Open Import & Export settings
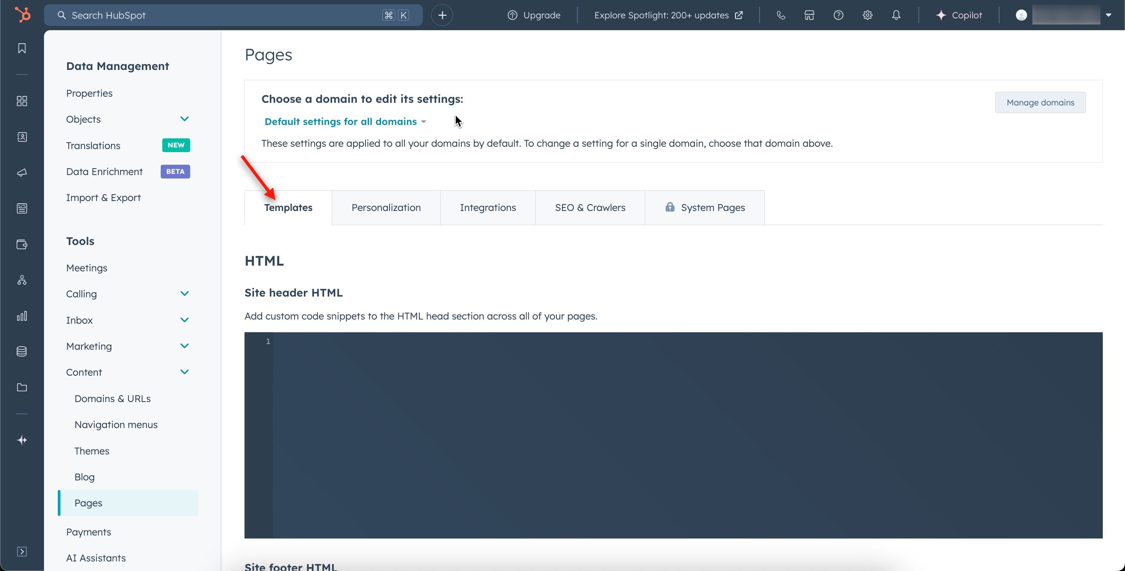 103,198
